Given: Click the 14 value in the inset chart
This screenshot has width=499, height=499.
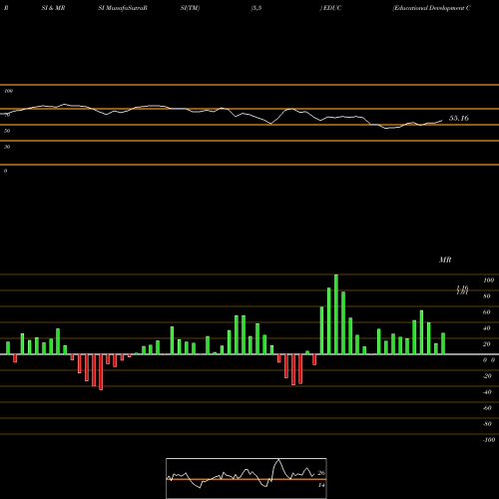Looking at the screenshot, I should pos(321,485).
